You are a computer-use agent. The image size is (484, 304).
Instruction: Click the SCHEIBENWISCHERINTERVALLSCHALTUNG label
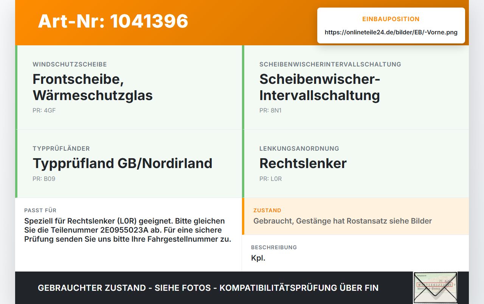[x=330, y=65]
